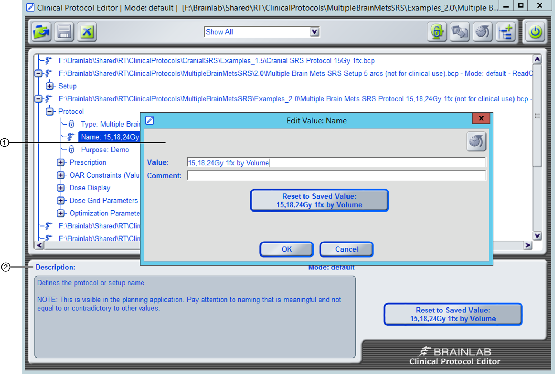Click the tree vertical scrollbar up arrow
This screenshot has width=555, height=374.
pyautogui.click(x=537, y=59)
